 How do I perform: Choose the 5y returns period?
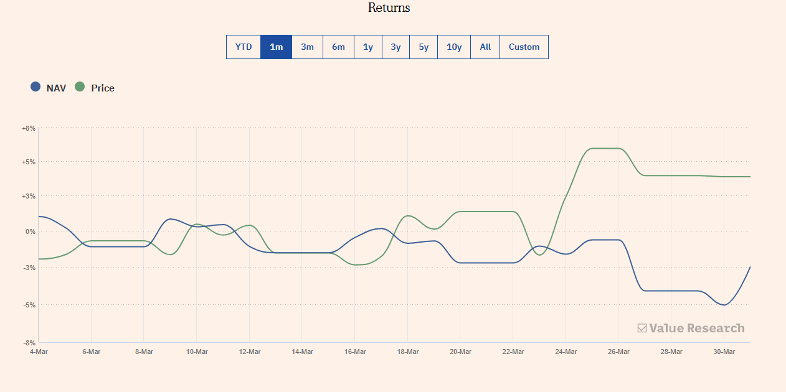point(424,47)
